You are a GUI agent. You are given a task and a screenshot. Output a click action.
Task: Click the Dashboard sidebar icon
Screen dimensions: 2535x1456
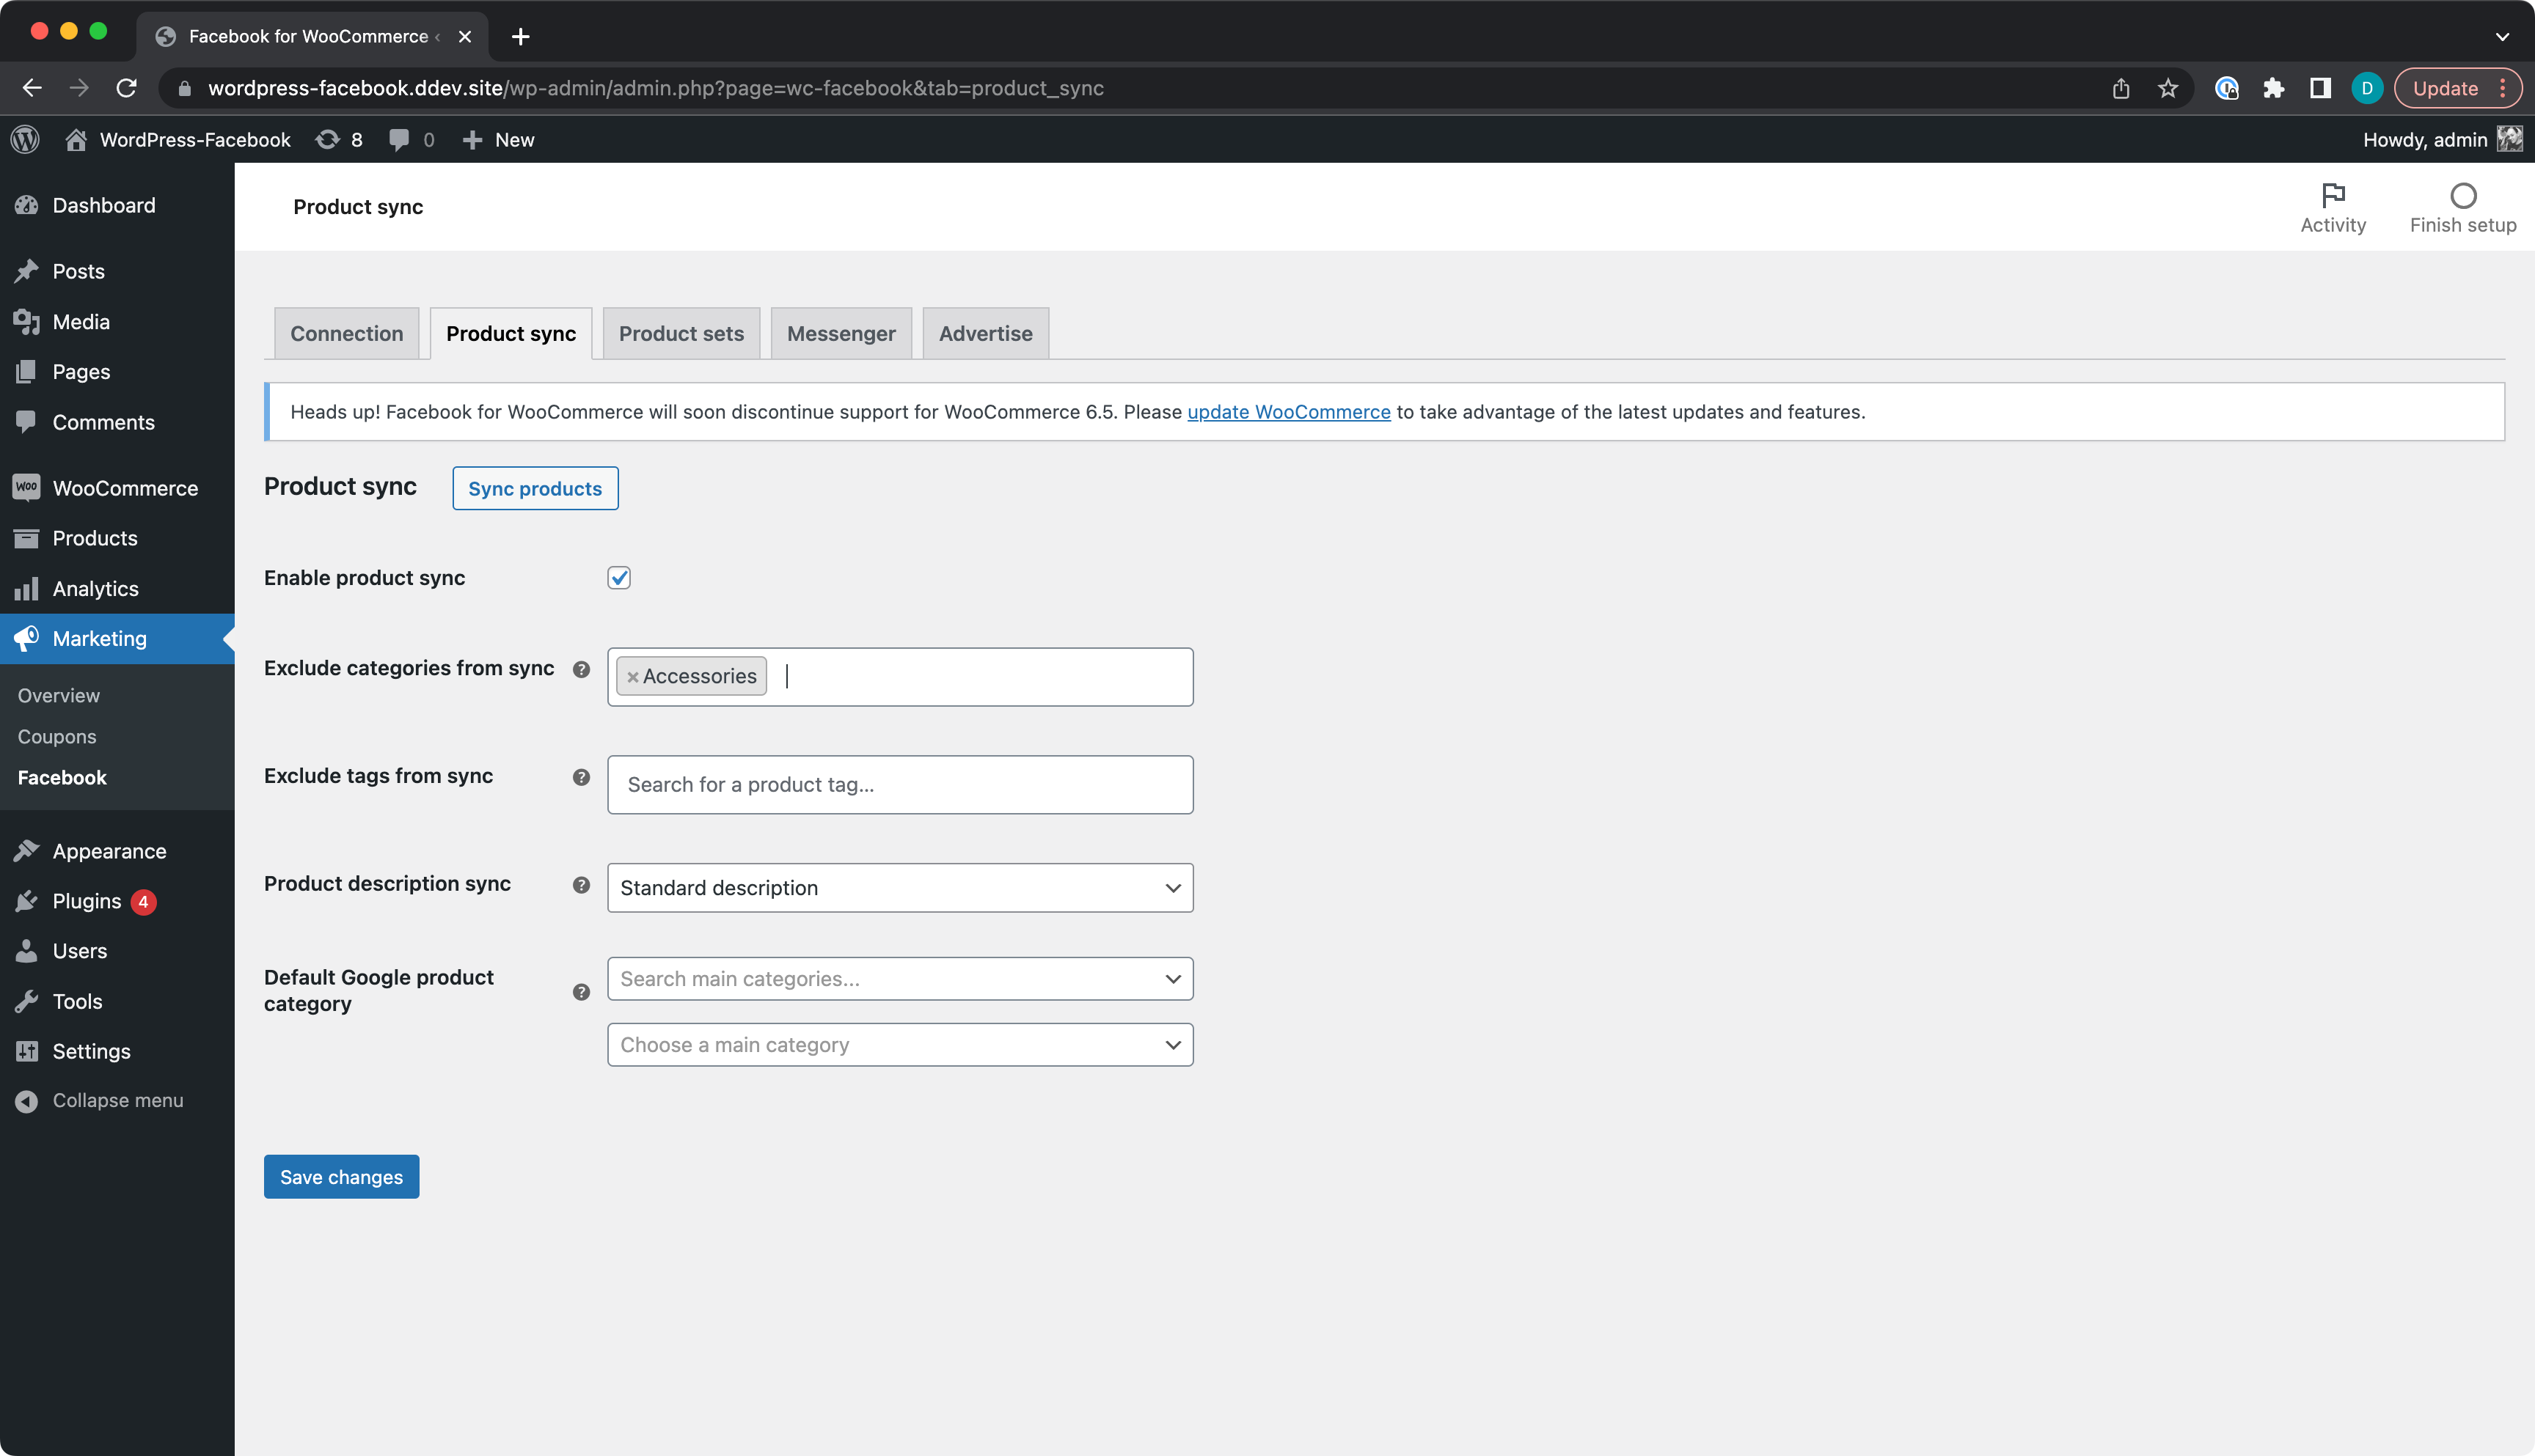[34, 205]
